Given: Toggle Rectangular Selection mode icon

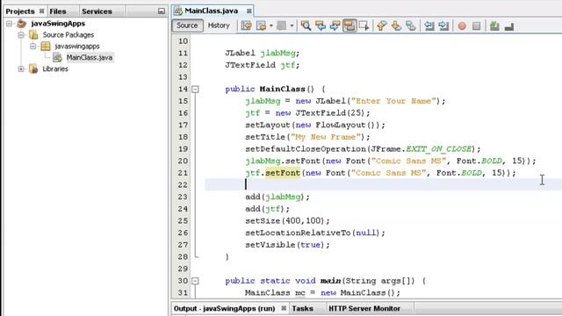Looking at the screenshot, I should click(x=364, y=25).
